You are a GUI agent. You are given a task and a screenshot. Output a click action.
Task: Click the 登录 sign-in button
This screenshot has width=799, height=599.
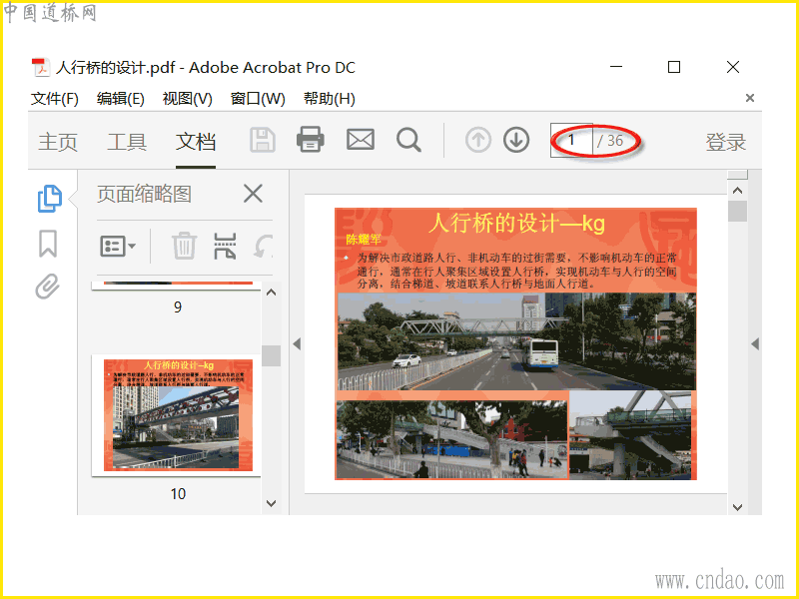point(726,142)
